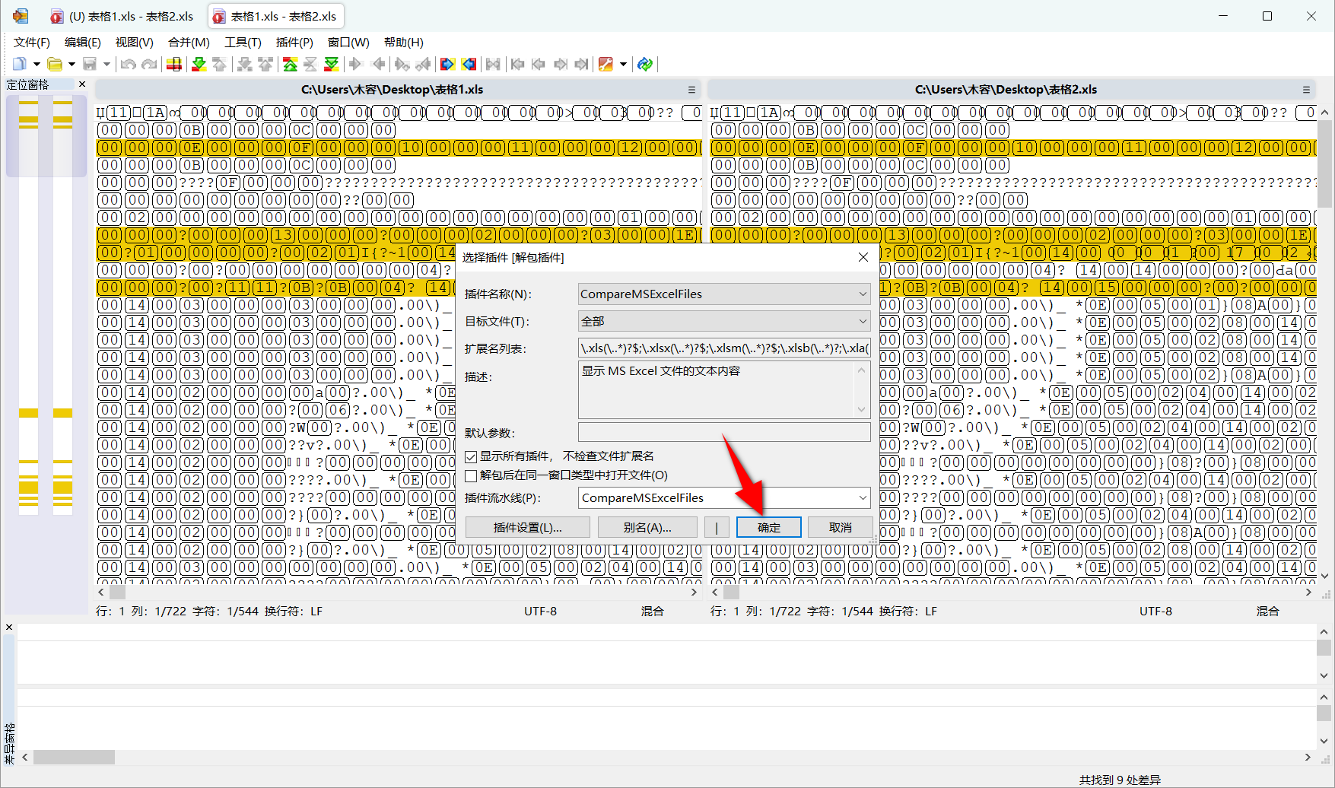Image resolution: width=1335 pixels, height=788 pixels.
Task: Refresh the comparison with the green arrows icon
Action: tap(644, 64)
